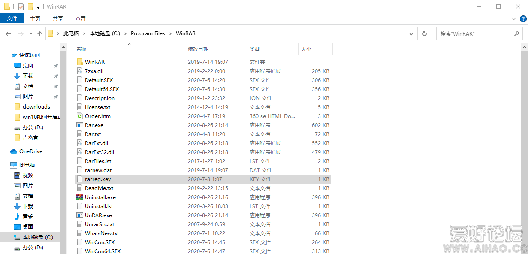This screenshot has height=254, width=528.
Task: Click the Back navigation arrow
Action: tap(8, 33)
